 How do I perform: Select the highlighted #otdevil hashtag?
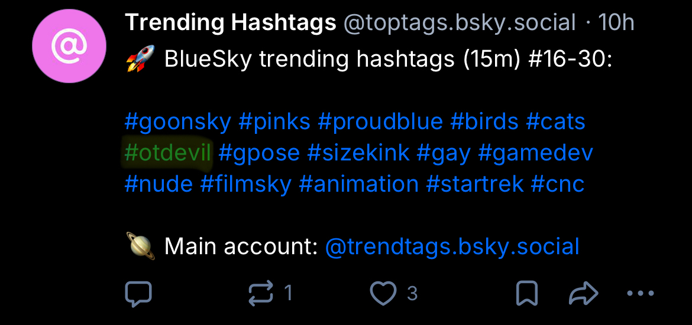168,153
